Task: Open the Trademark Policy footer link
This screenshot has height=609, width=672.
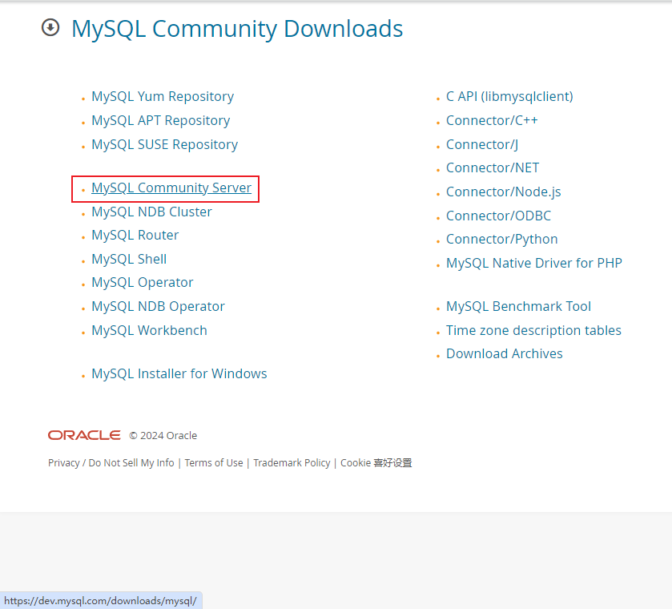Action: 292,462
